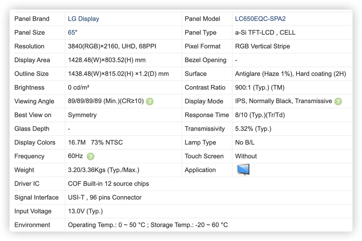Click the Surface Antiglare description text
This screenshot has width=362, height=241.
291,74
